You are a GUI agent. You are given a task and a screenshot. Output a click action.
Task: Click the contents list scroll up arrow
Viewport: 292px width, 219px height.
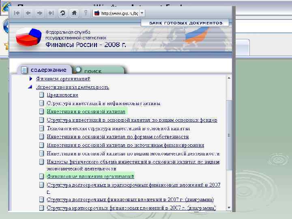point(229,78)
